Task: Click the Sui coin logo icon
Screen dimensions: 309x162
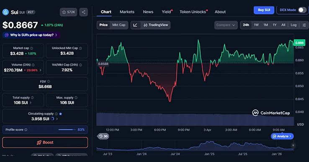Action: tap(5, 12)
